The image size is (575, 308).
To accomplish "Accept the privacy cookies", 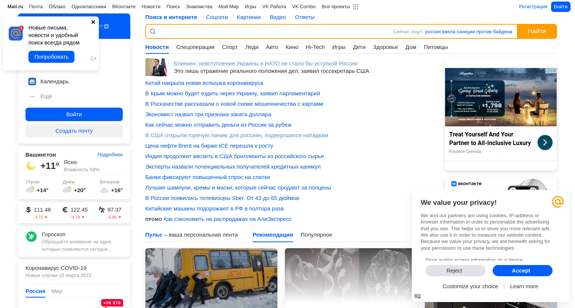I will [x=523, y=271].
